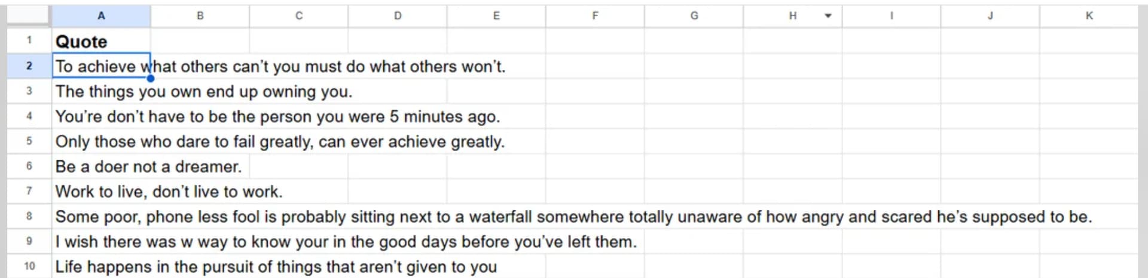Select row 8 header
This screenshot has width=1148, height=278.
(29, 216)
